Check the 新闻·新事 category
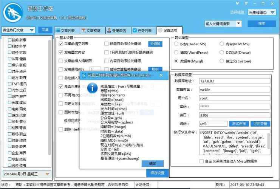The width and height of the screenshot is (280, 189). click(x=10, y=40)
